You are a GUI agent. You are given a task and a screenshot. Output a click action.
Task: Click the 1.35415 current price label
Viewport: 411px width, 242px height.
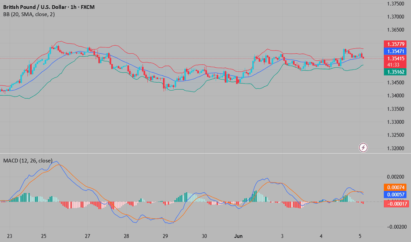[395, 59]
